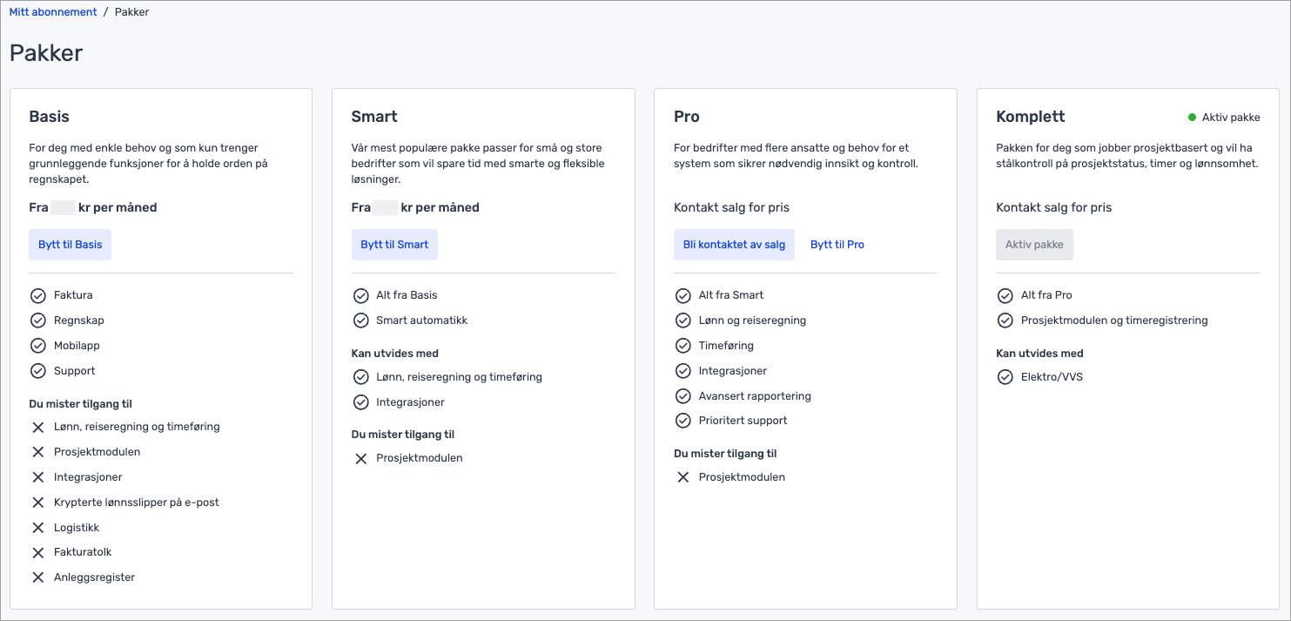Click the X icon beside Logistikk

pyautogui.click(x=37, y=528)
